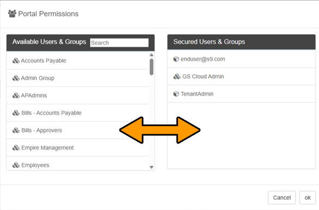Select GS Cloud Admin in secured list
The image size is (319, 210).
(x=241, y=77)
